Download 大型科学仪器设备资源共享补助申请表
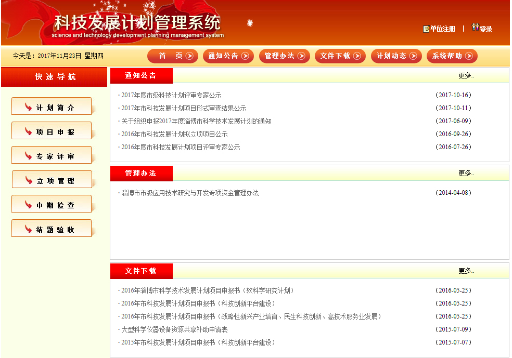Screen dimensions: 512x358 tap(174, 330)
